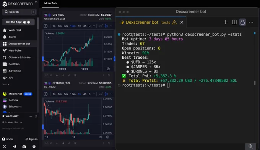260x150 pixels.
Task: Add indicator with plus icon on UFD chart
Action: point(45,26)
